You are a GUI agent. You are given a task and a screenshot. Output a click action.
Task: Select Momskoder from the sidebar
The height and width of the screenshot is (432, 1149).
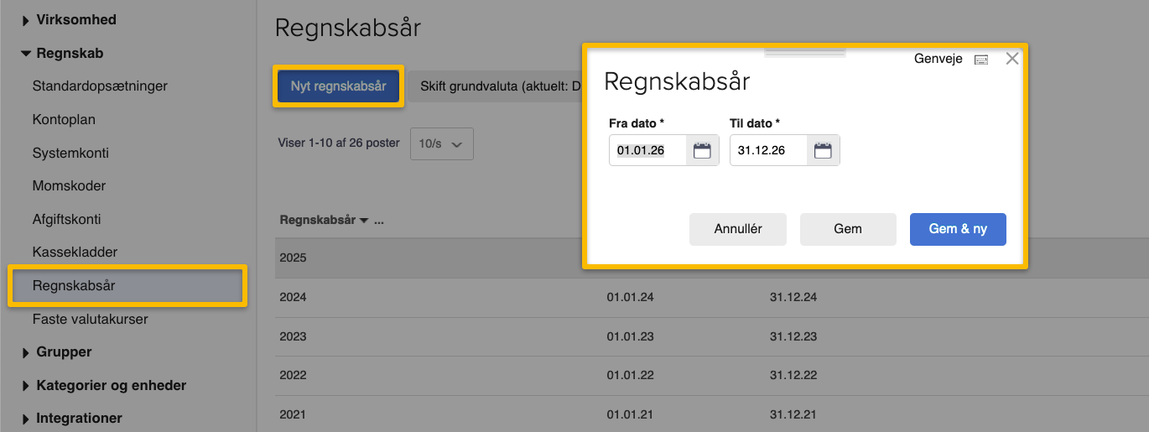pos(69,186)
